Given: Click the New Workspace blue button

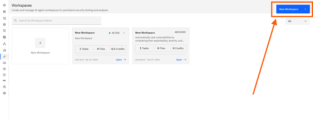Looking at the screenshot, I should [293, 9].
